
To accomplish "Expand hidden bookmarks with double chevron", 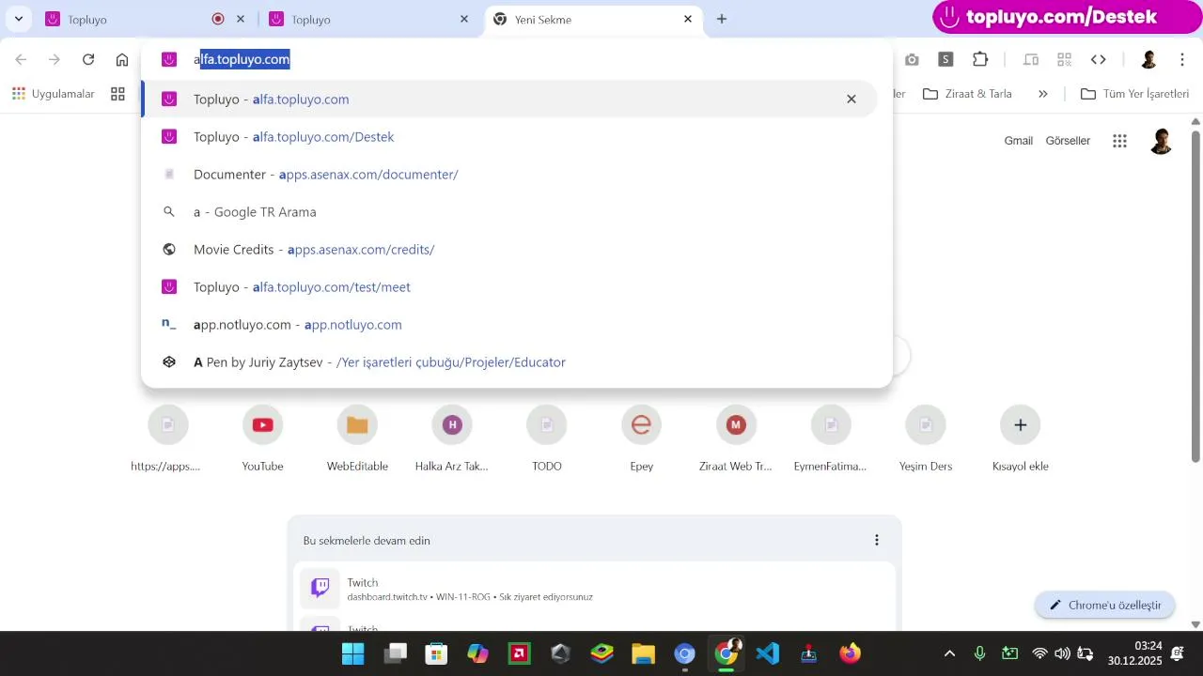I will (x=1043, y=94).
